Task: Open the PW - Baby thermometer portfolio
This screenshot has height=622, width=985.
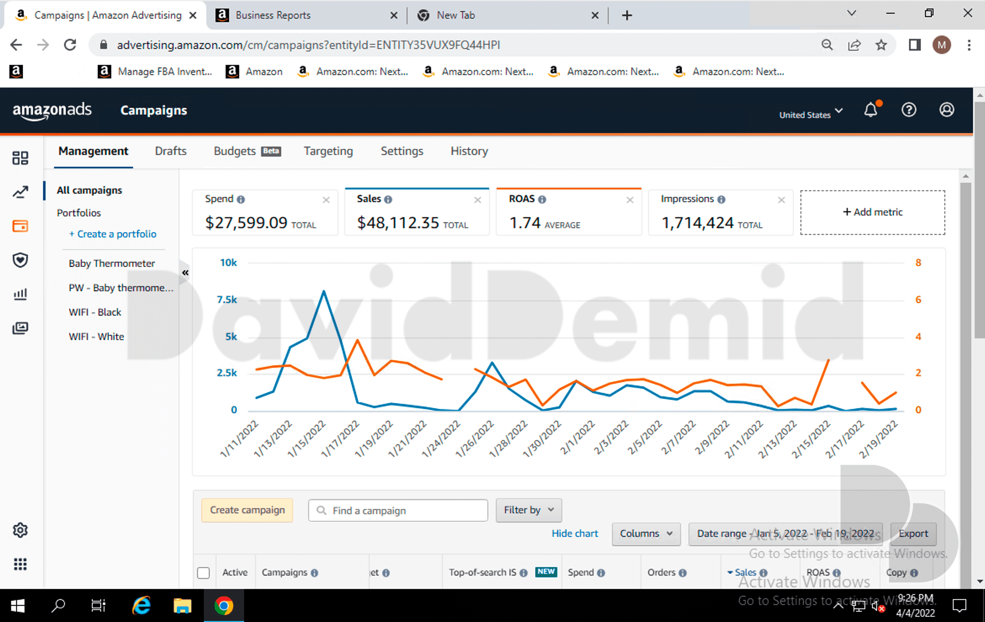Action: (121, 288)
